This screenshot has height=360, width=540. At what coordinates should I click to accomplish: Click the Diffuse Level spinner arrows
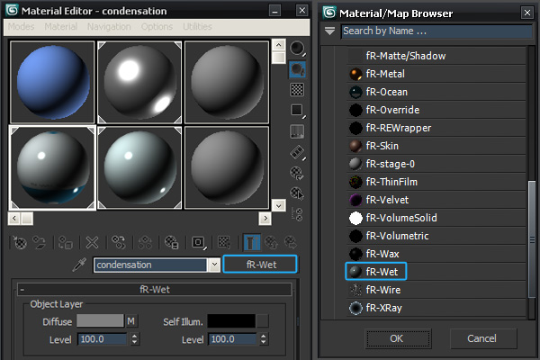point(134,339)
